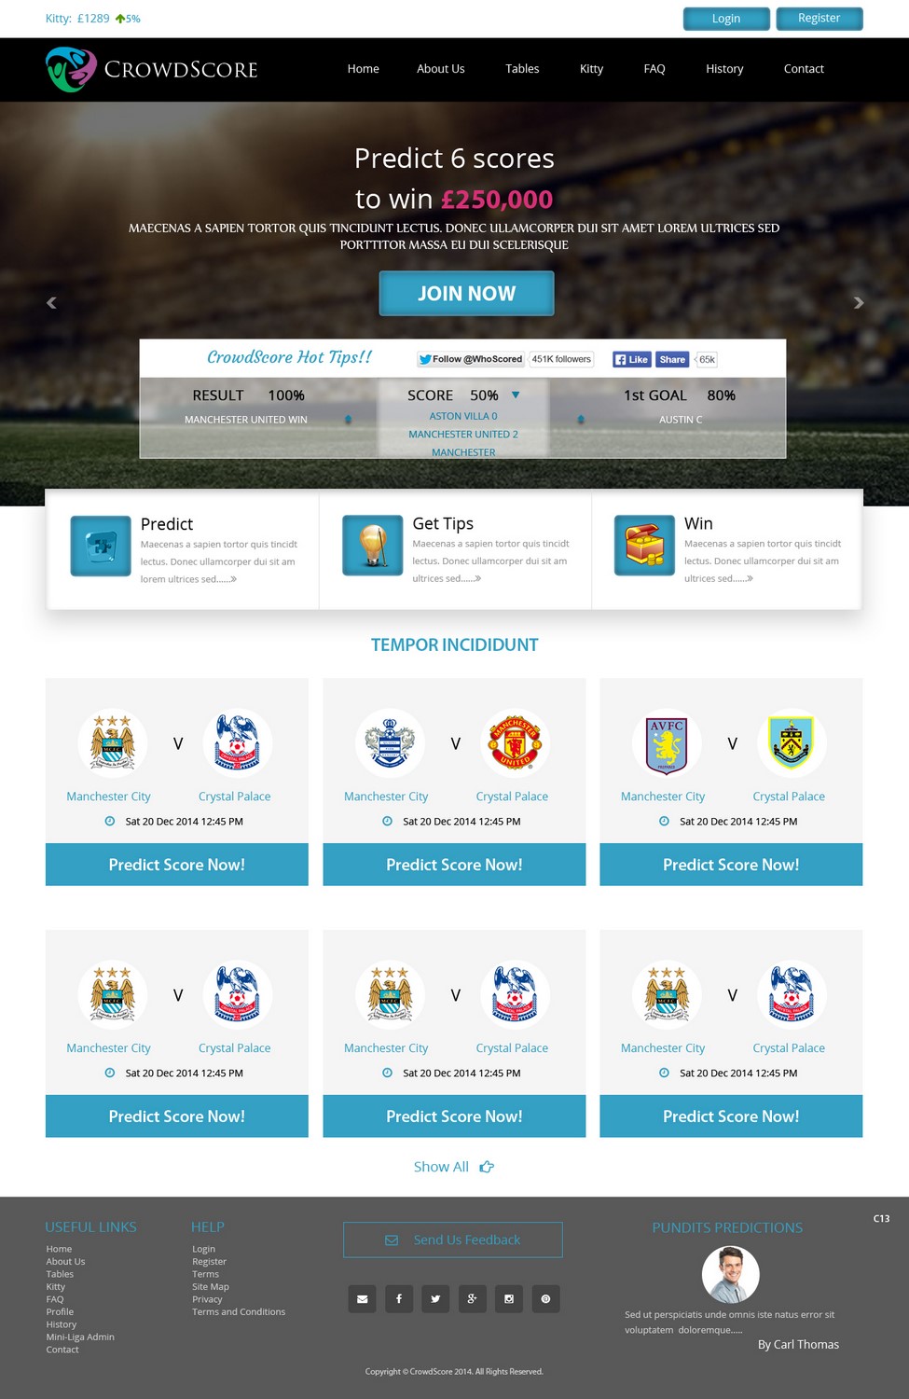Click the Win treasure chest icon

[x=644, y=545]
